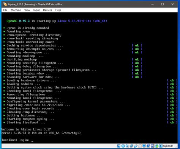This screenshot has width=180, height=149.
Task: Click 'Mounting security filesystem' line
Action: tap(35, 63)
